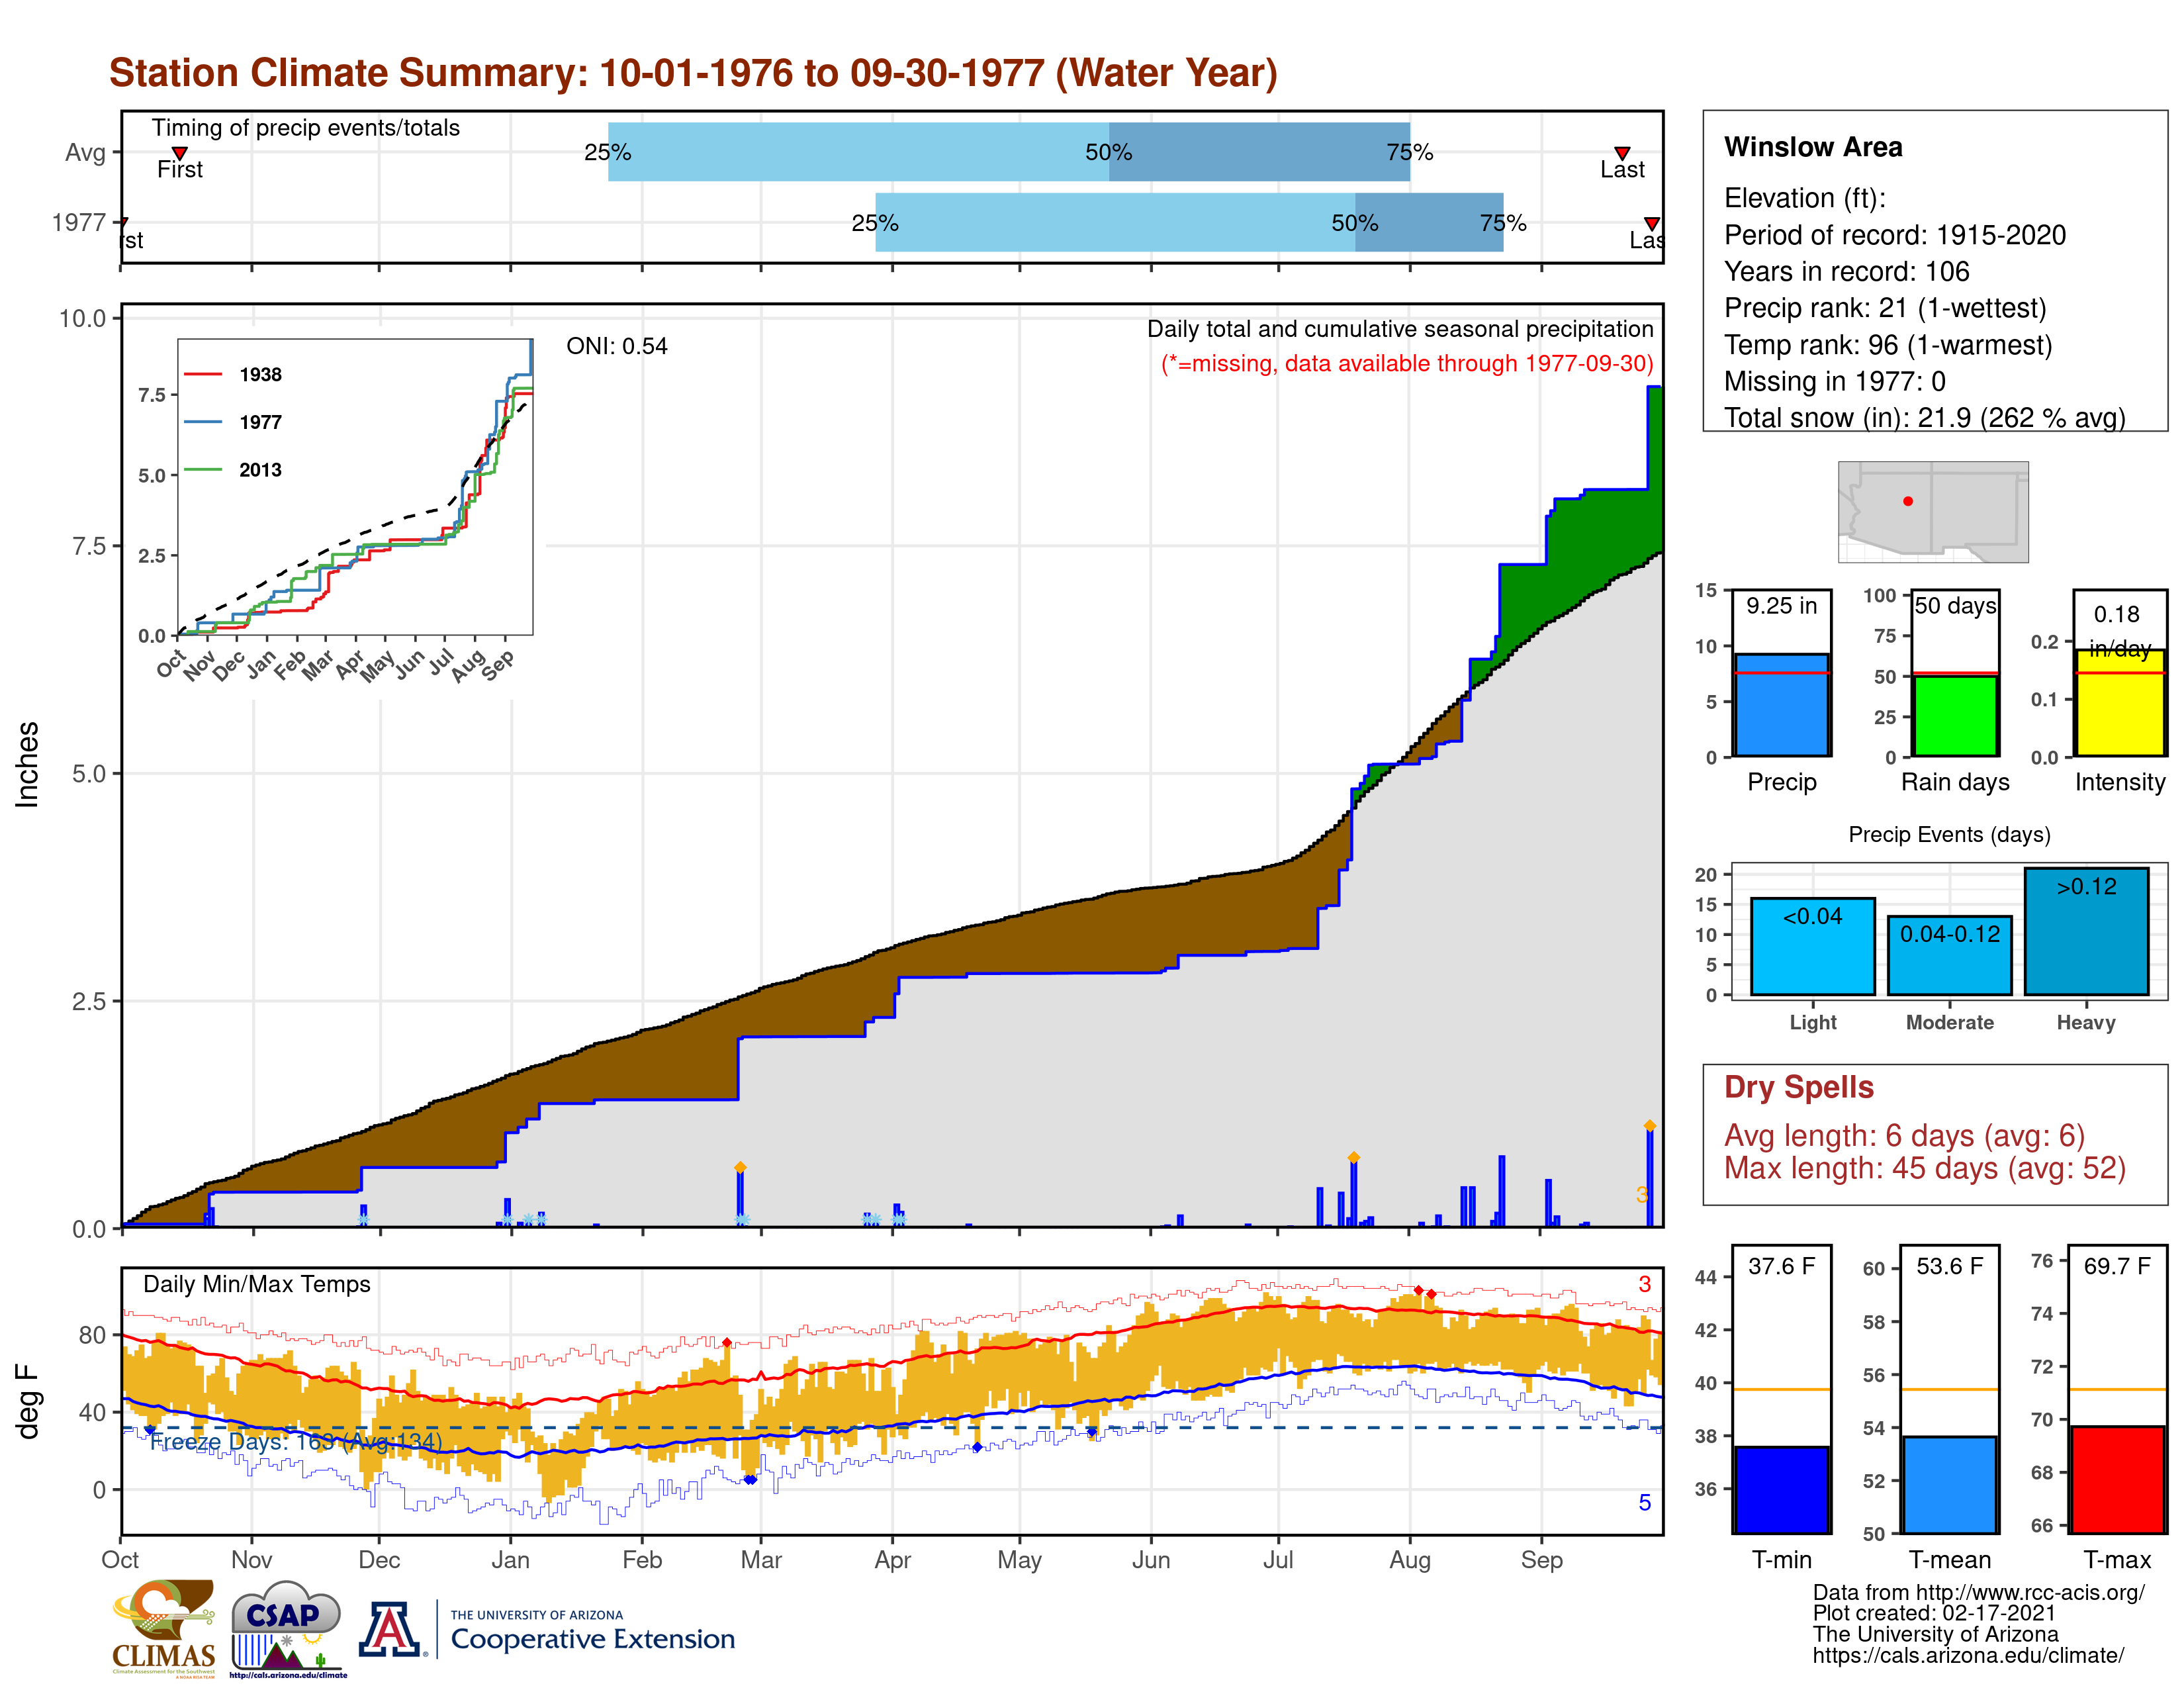Click the blue '5' count in temperature panel
The width and height of the screenshot is (2184, 1688).
pos(1645,1502)
